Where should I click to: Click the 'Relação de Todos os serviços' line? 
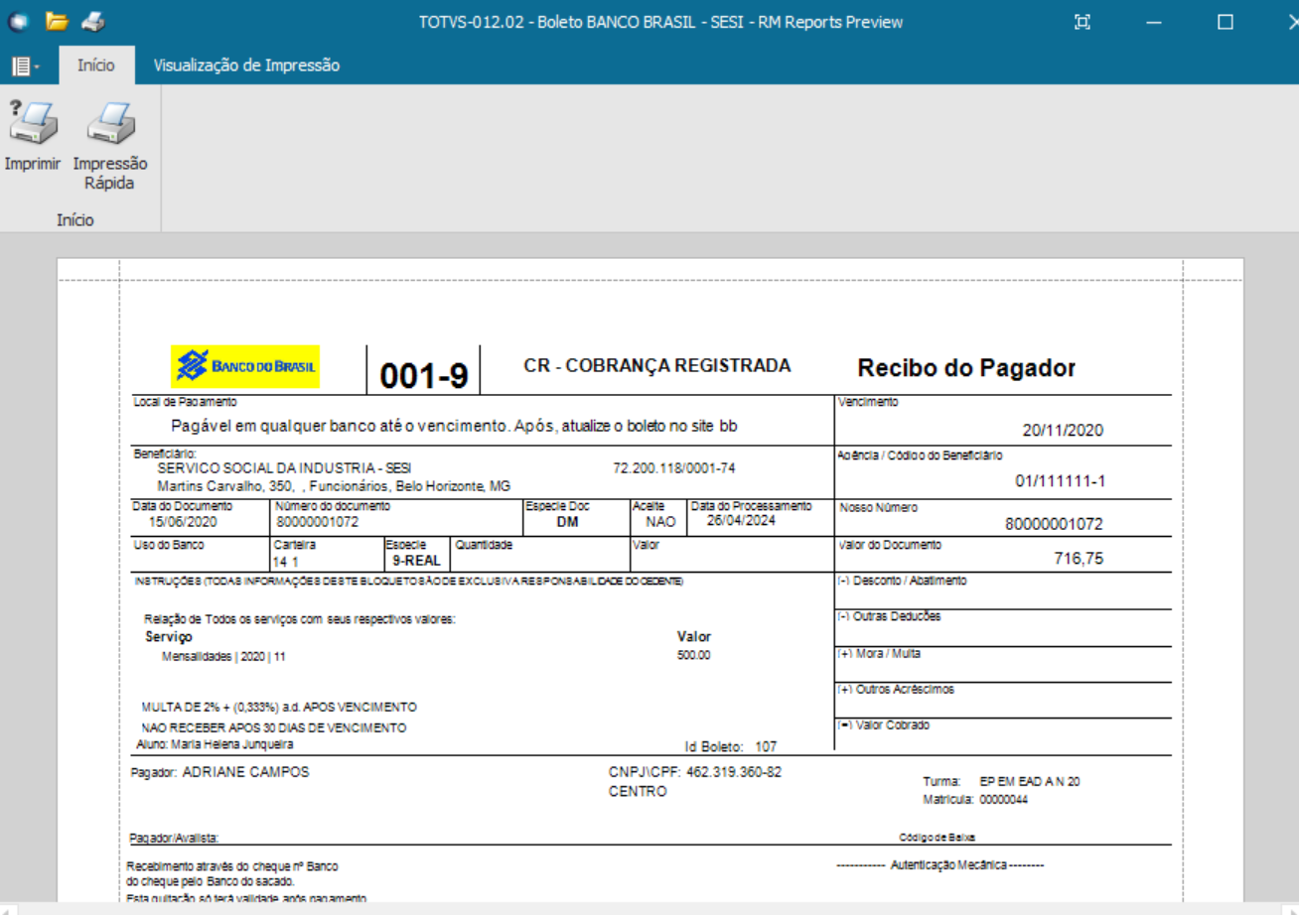click(x=300, y=619)
